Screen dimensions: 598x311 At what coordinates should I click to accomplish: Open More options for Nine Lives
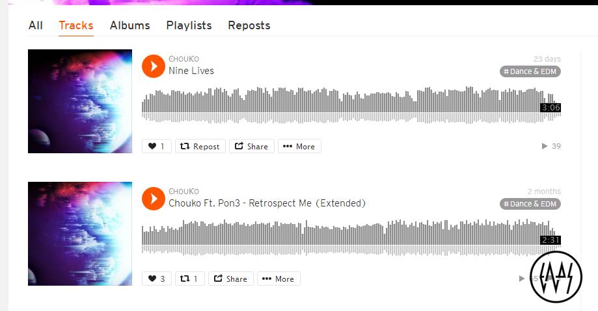click(x=299, y=146)
